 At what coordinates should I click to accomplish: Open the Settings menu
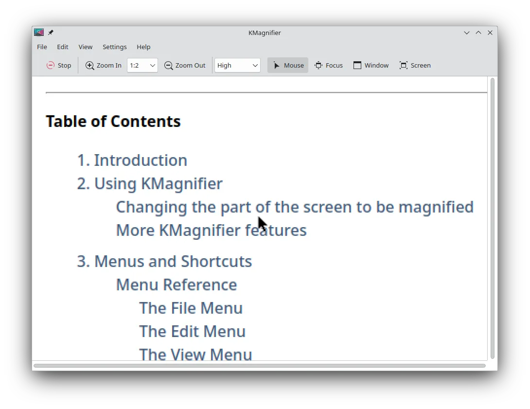(114, 47)
